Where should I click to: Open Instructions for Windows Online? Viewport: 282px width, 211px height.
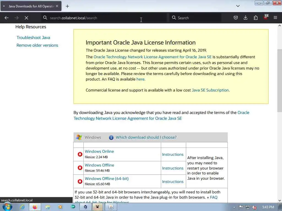(x=173, y=154)
